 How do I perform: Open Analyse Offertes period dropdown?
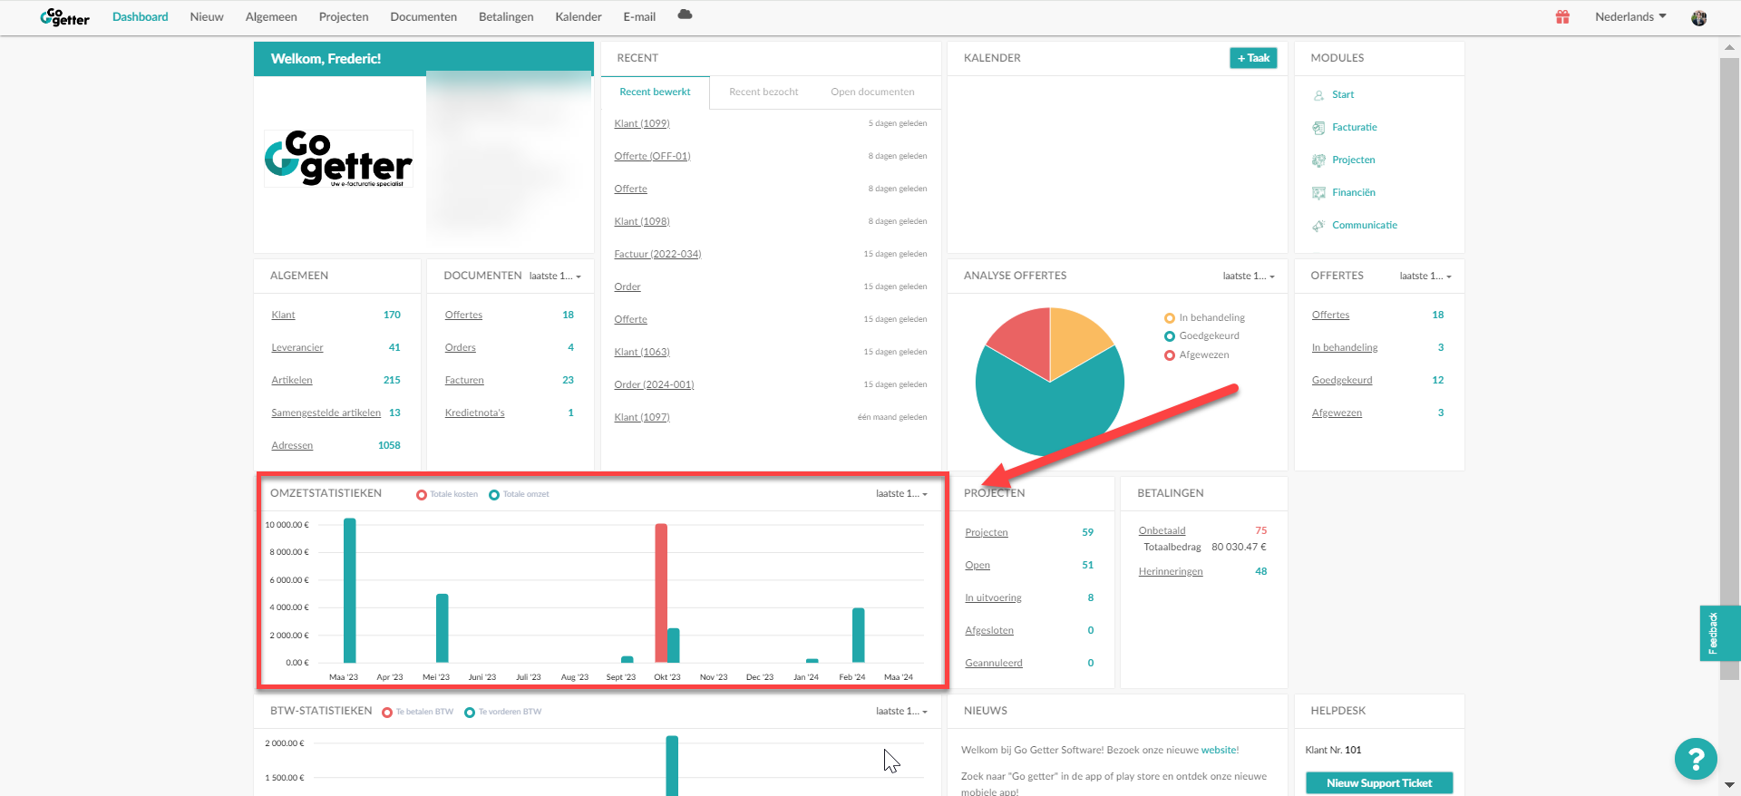[1249, 276]
